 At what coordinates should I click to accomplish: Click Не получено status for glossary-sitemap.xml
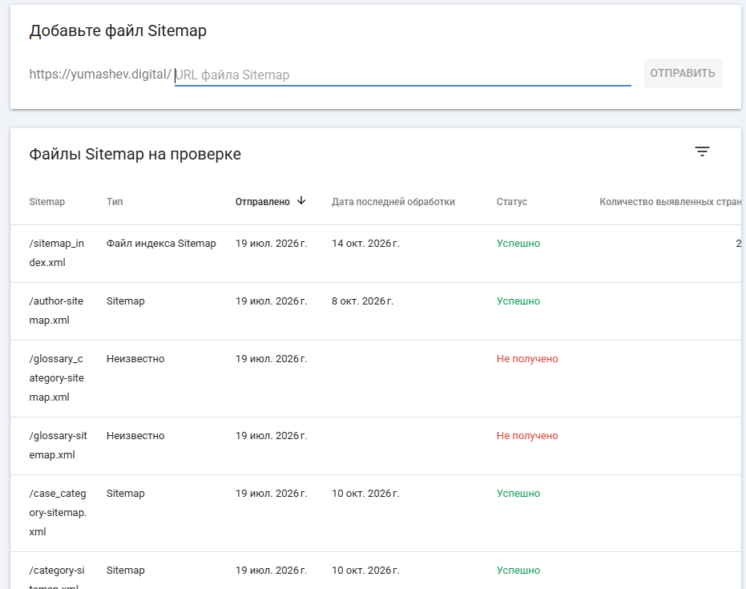pos(527,435)
